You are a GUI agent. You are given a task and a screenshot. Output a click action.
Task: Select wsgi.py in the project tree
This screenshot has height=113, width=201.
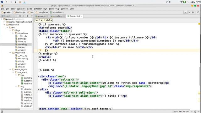point(20,67)
